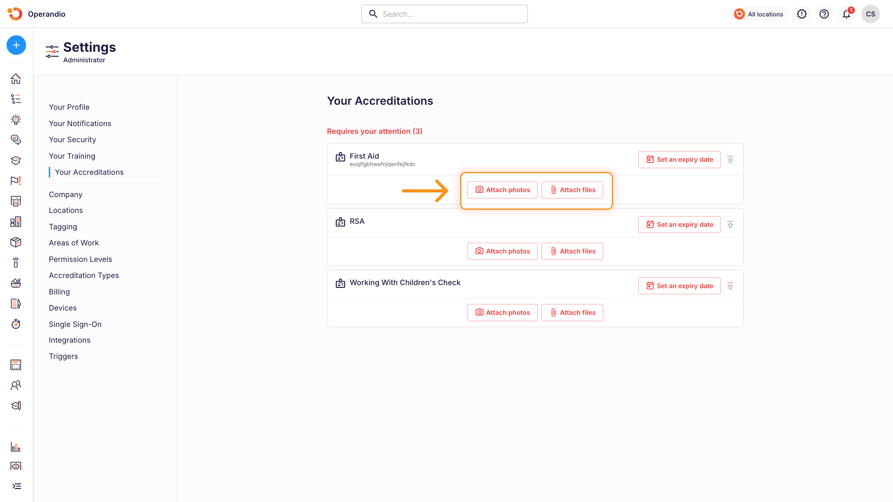Image resolution: width=893 pixels, height=502 pixels.
Task: Click the blue plus create button
Action: 16,45
